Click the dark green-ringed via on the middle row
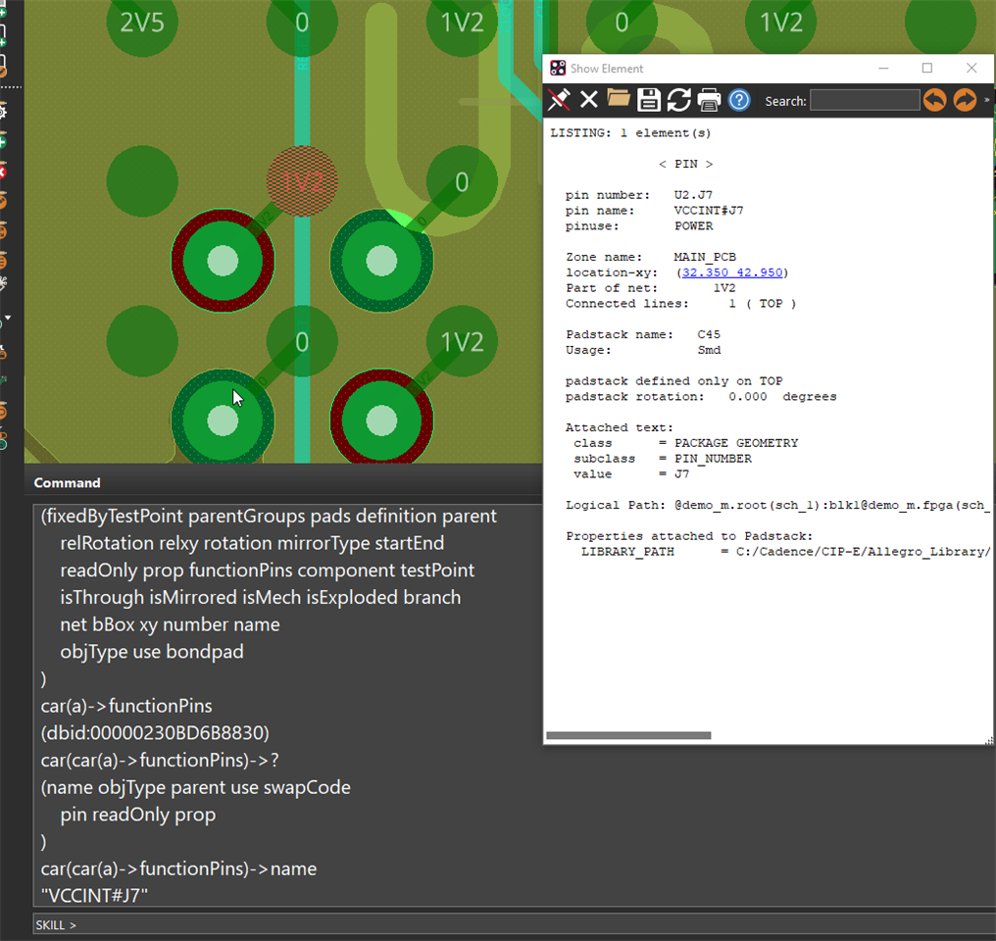Viewport: 996px width, 941px height. pyautogui.click(x=381, y=261)
